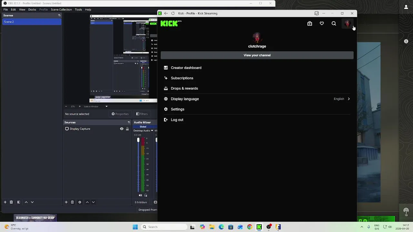Adjust the Desktop Audio volume slider

[138, 140]
